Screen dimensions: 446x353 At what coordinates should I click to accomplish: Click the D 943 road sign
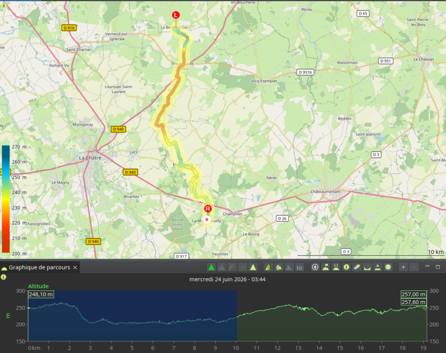pyautogui.click(x=130, y=172)
